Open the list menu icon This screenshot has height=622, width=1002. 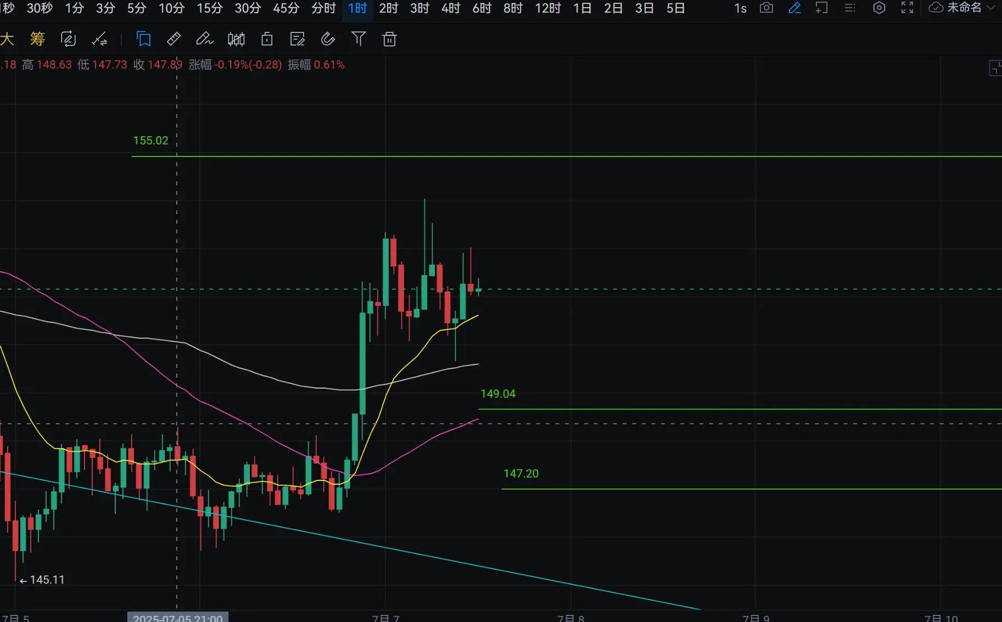850,8
